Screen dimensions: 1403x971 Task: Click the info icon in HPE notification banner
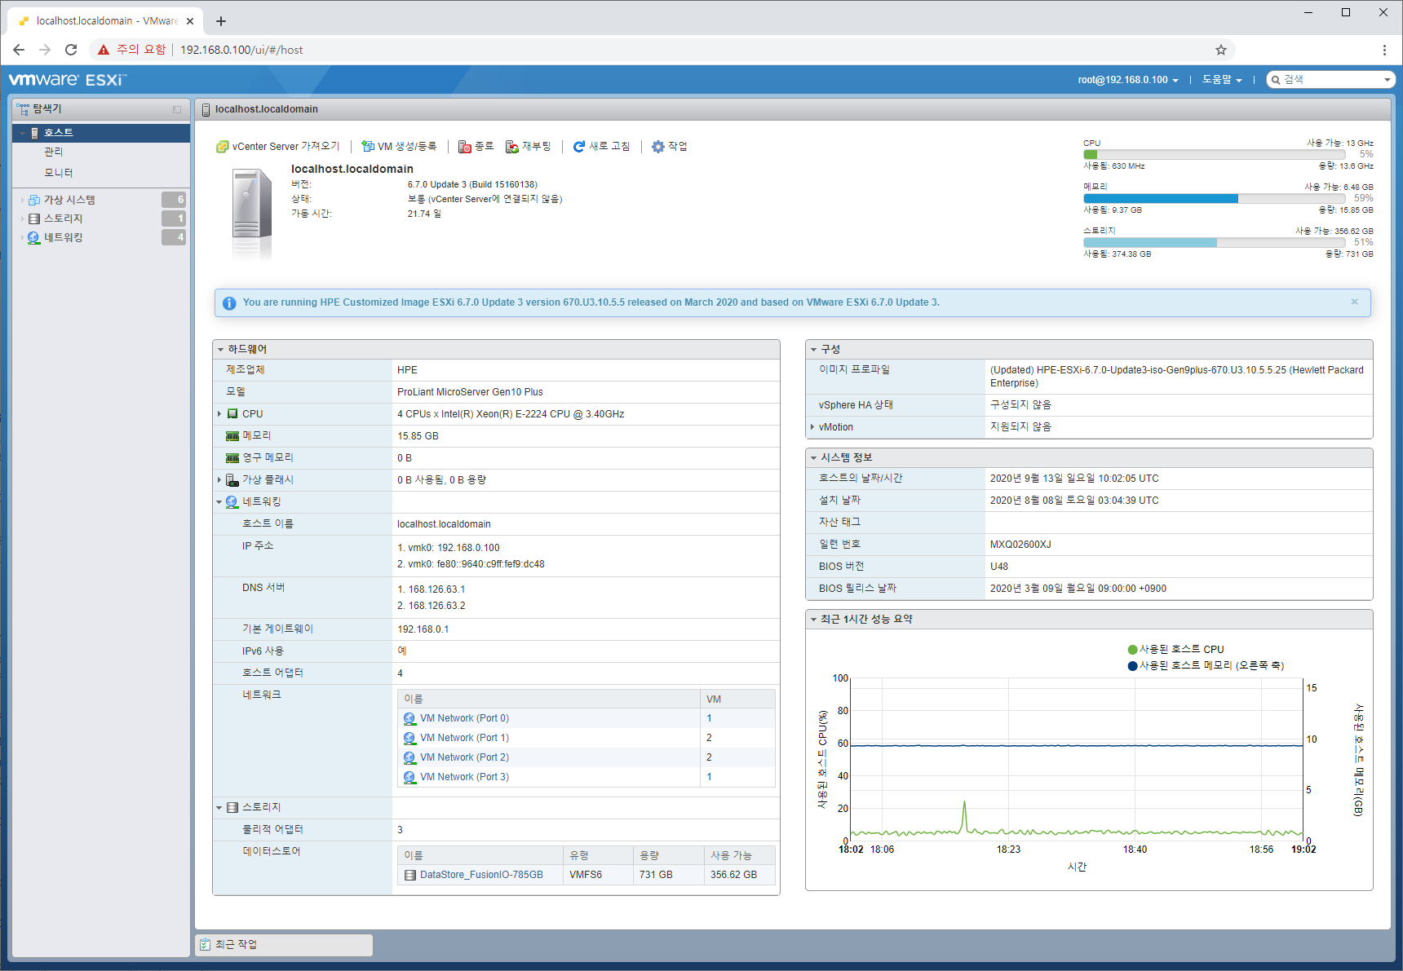[x=229, y=303]
